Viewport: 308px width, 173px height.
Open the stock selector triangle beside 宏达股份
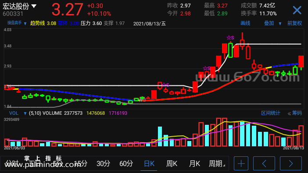(x=34, y=6)
